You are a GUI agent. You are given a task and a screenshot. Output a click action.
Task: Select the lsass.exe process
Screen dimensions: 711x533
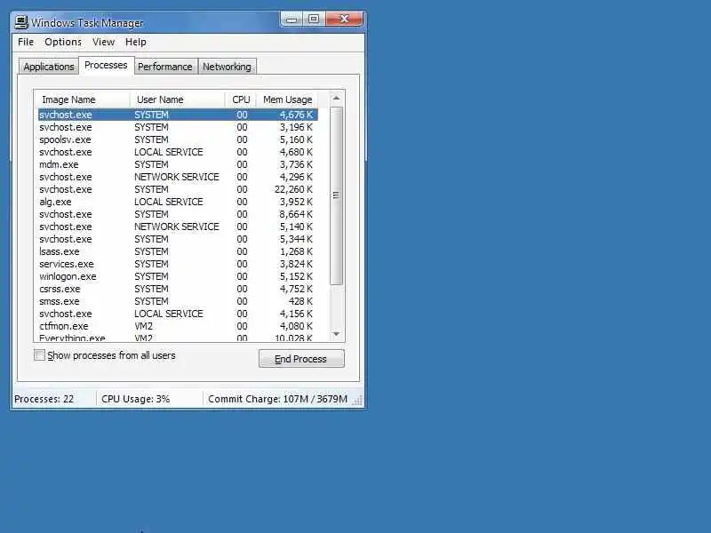pos(177,251)
